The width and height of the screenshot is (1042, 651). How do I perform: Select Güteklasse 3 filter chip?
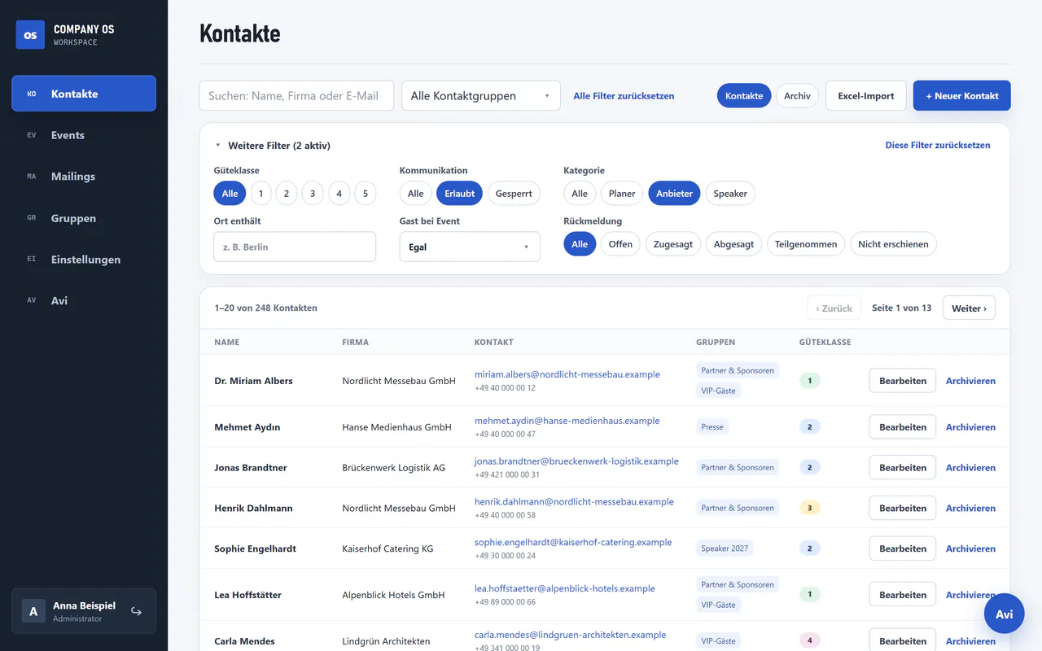tap(313, 194)
